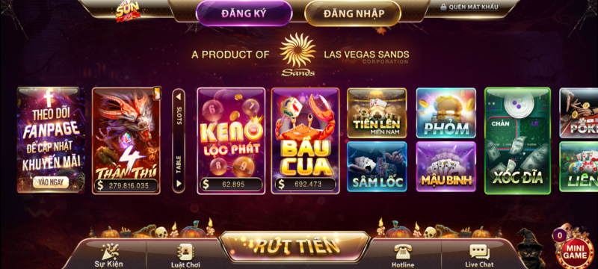The image size is (598, 269).
Task: Call the Hotline telephone icon
Action: tap(403, 252)
